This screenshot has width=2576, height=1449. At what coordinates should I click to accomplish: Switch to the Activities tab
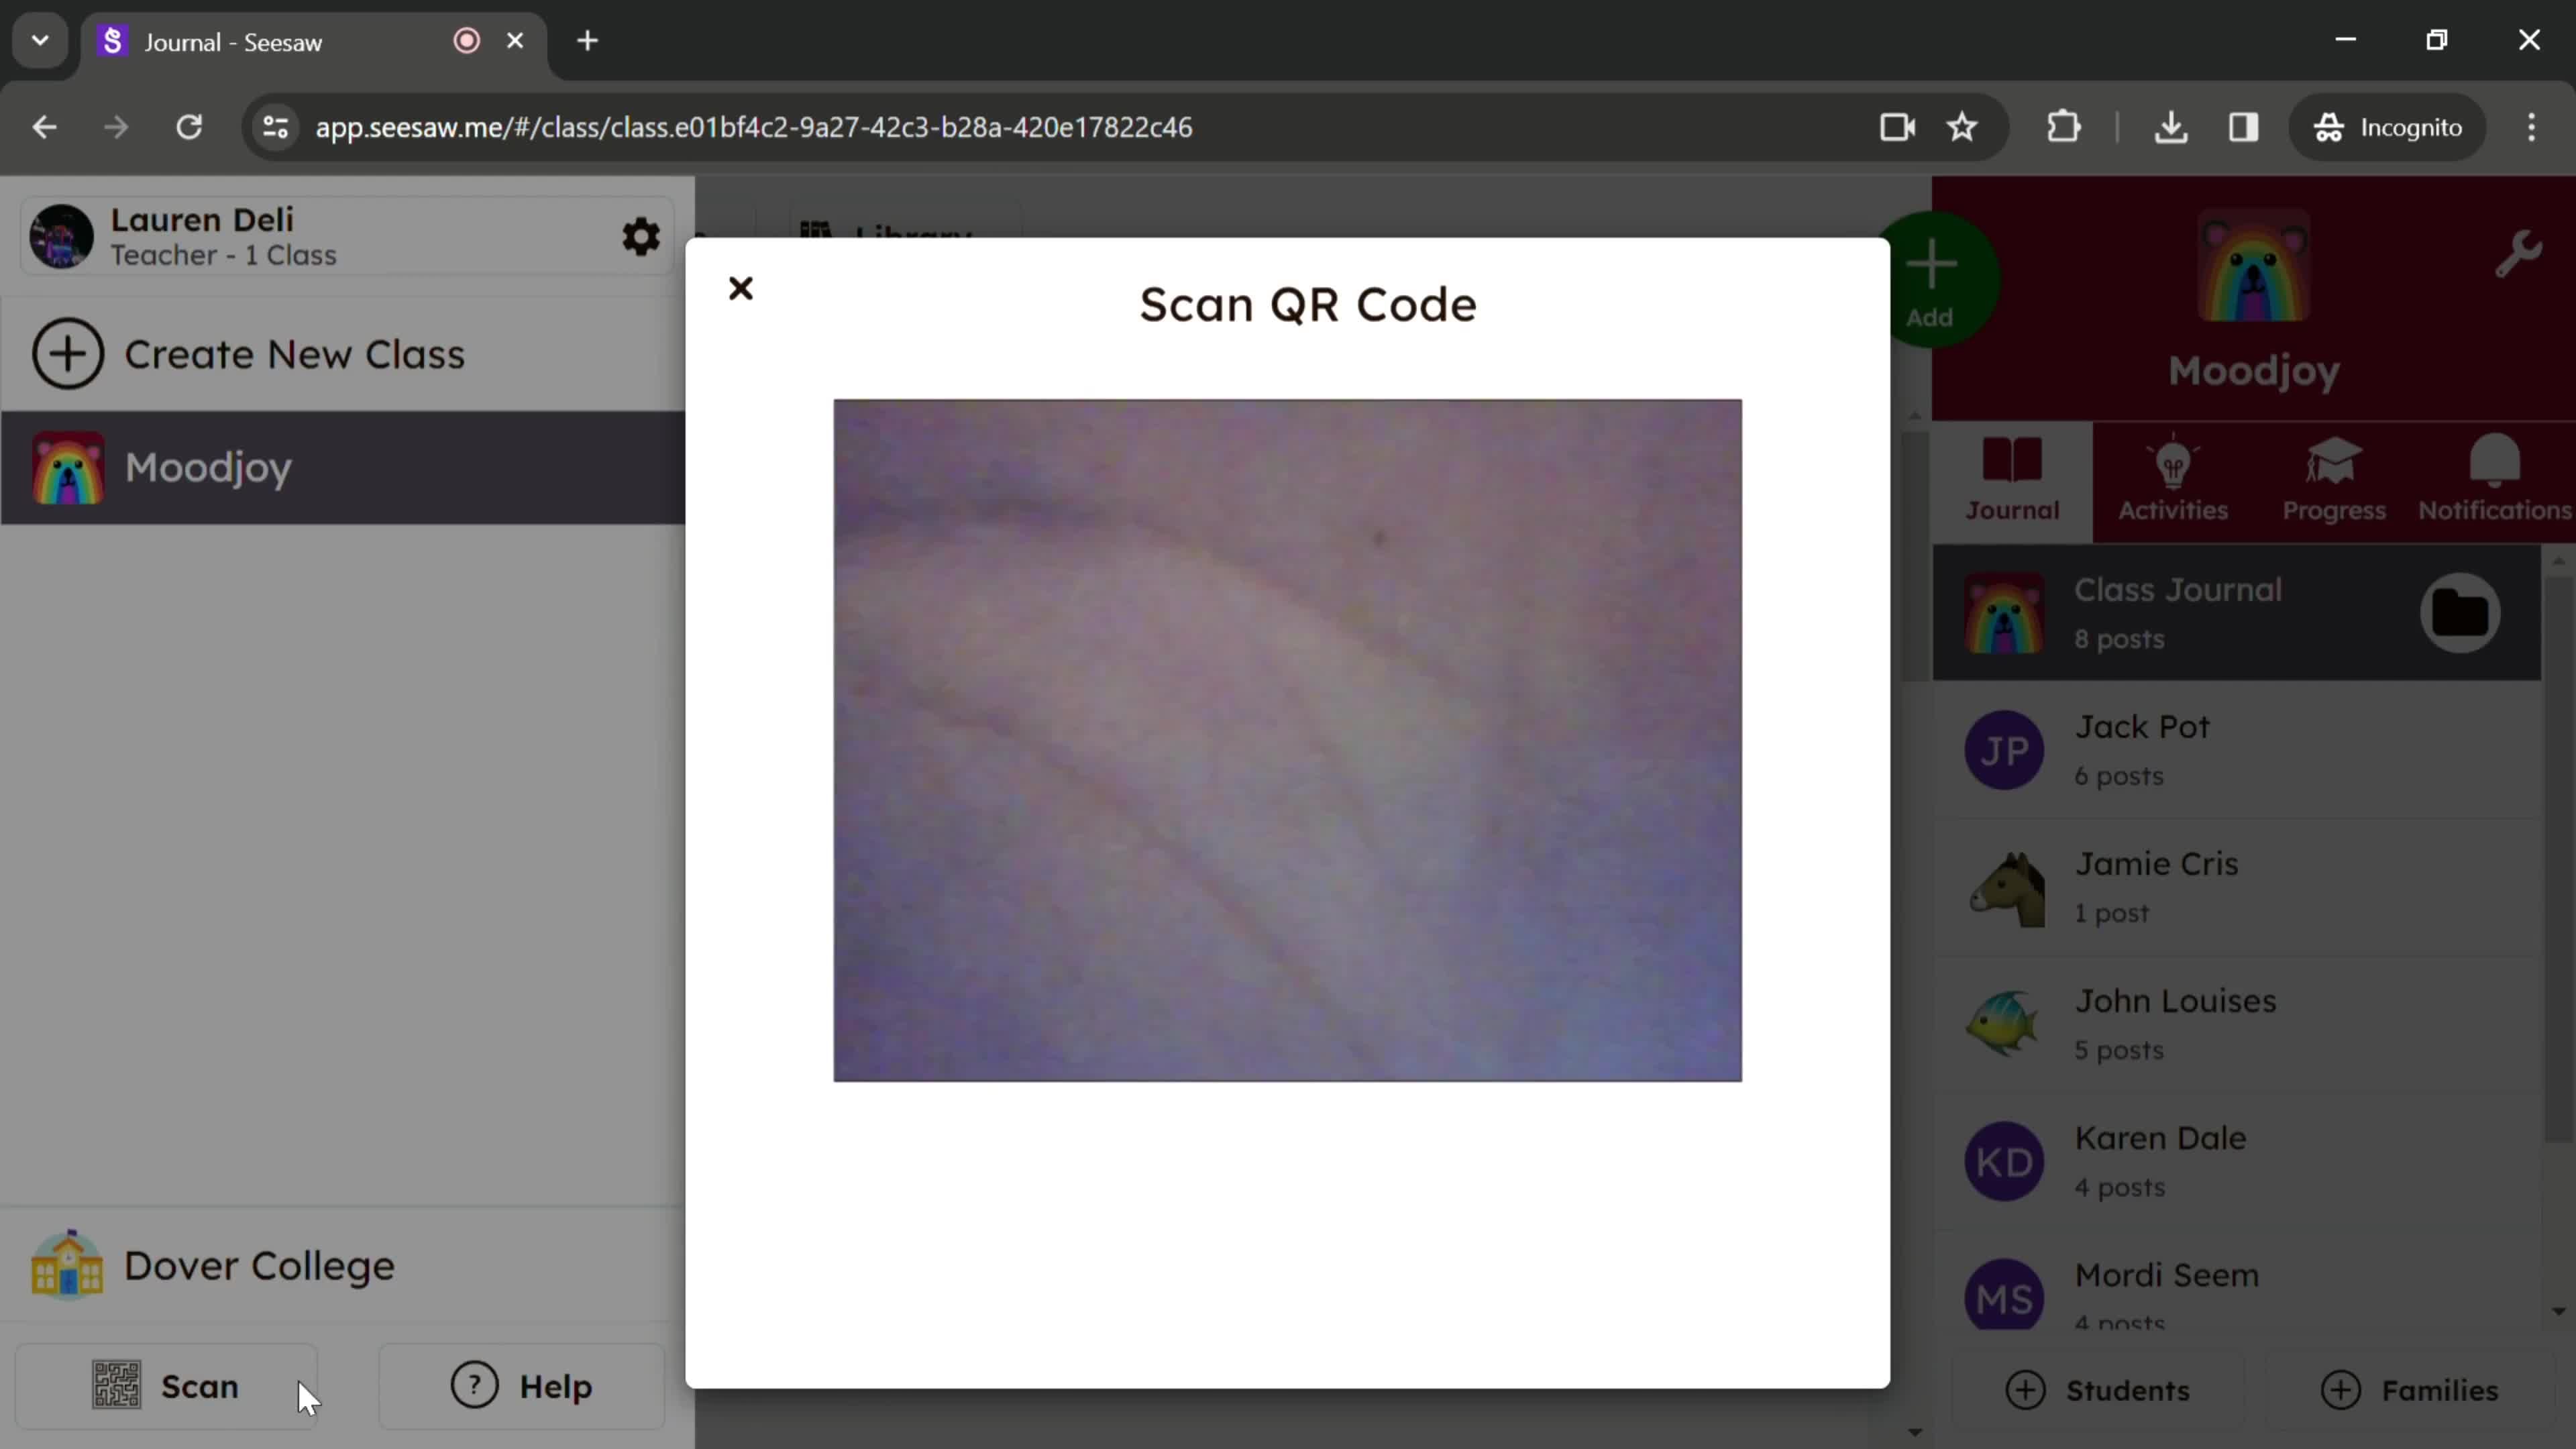coord(2173,481)
